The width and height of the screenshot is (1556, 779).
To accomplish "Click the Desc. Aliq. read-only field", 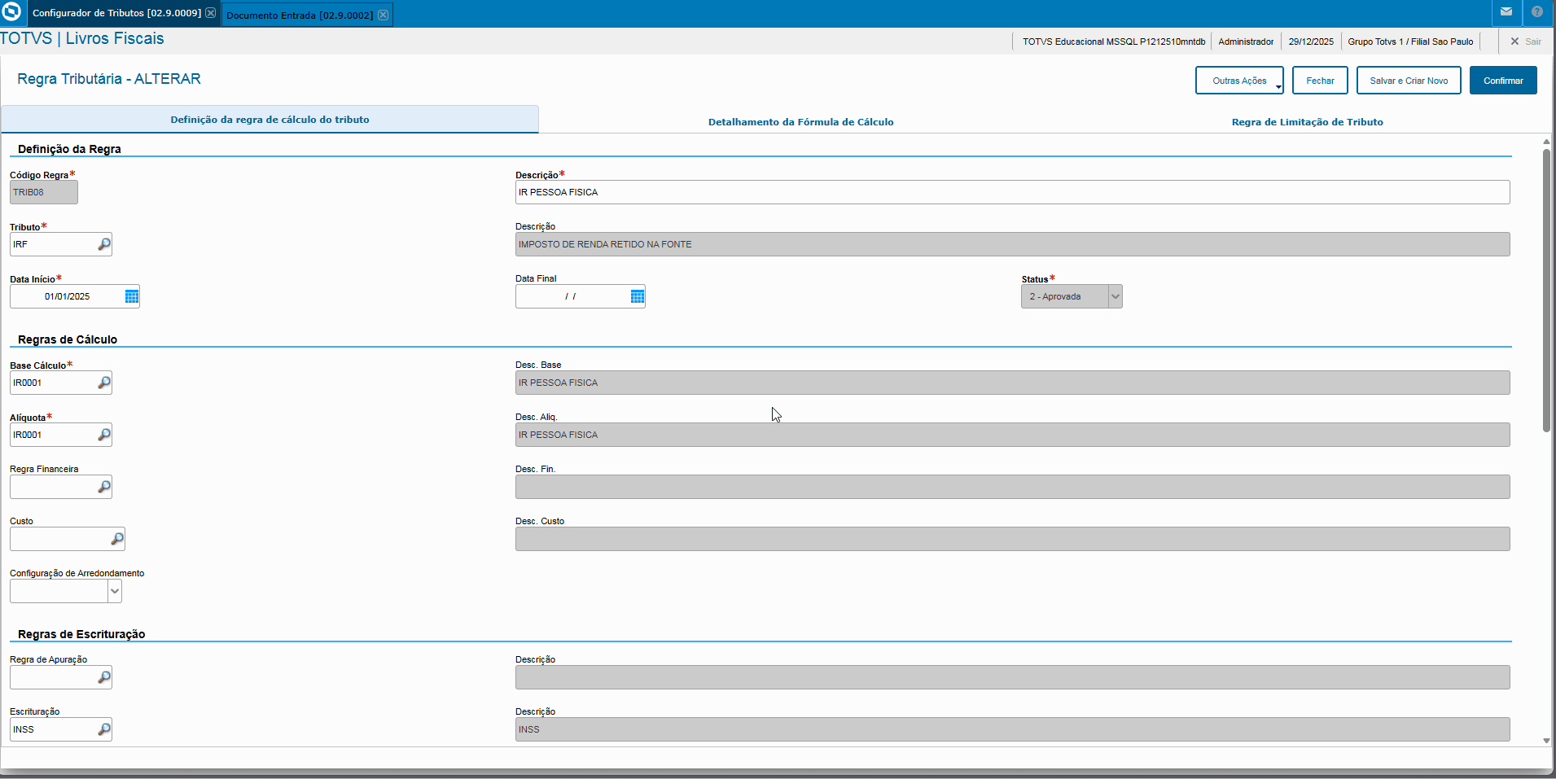I will (x=1013, y=435).
